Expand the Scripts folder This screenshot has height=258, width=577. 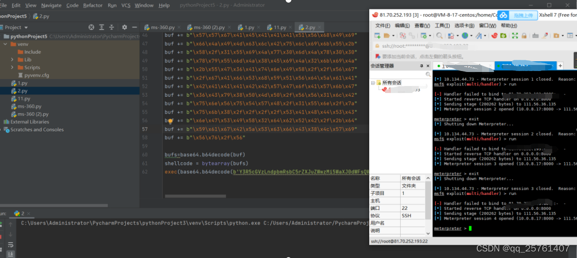tap(12, 67)
